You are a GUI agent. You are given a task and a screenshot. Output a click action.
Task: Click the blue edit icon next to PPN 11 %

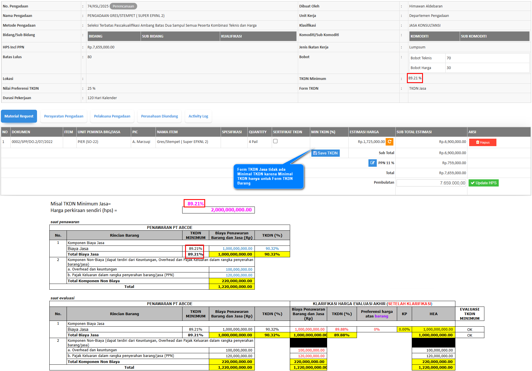coord(372,163)
